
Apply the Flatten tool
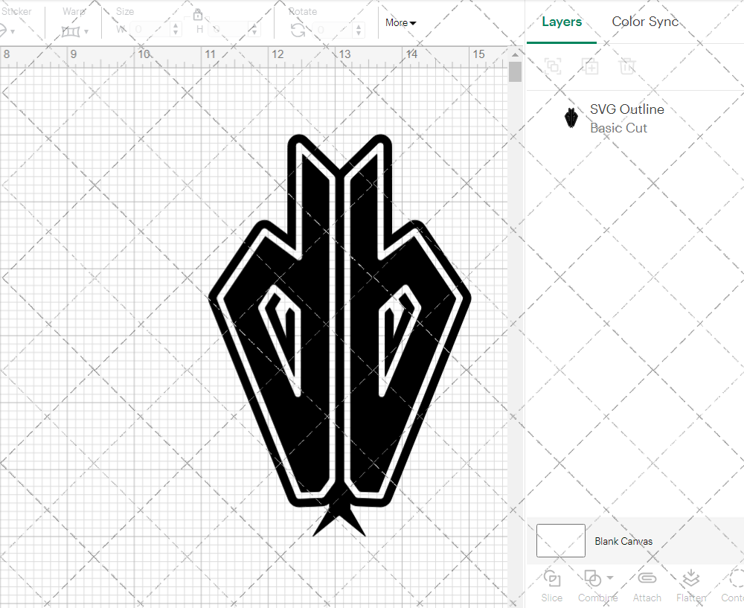pyautogui.click(x=690, y=586)
